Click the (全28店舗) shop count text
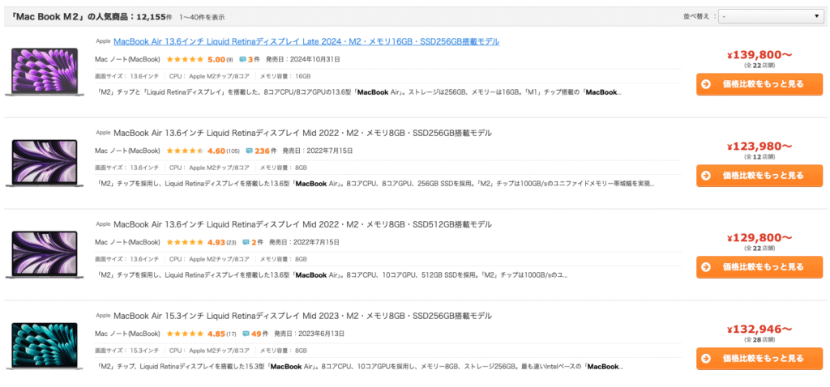This screenshot has width=830, height=387. coord(759,339)
